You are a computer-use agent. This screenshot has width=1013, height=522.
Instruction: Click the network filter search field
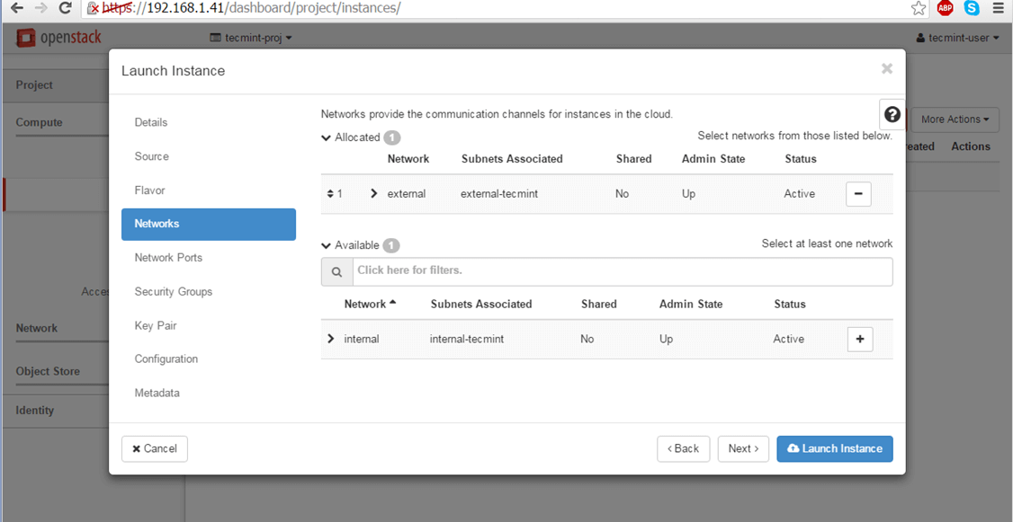621,271
